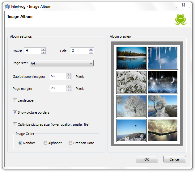Image resolution: width=195 pixels, height=172 pixels.
Task: Click into the Cols input field
Action: coord(79,51)
